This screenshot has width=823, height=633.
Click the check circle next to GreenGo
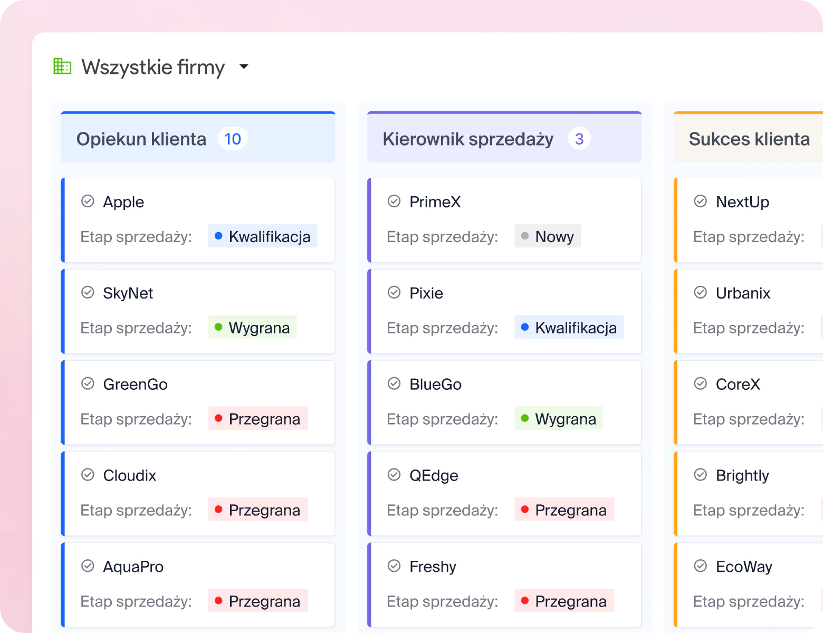[x=88, y=383]
